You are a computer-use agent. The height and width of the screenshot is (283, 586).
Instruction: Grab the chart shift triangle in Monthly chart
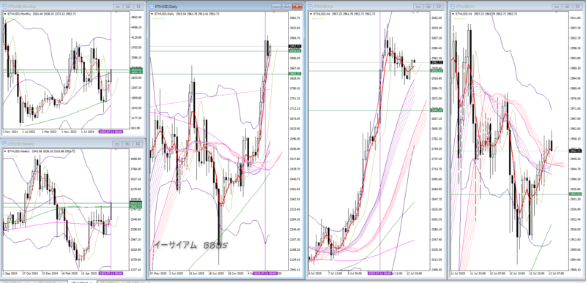(x=116, y=12)
